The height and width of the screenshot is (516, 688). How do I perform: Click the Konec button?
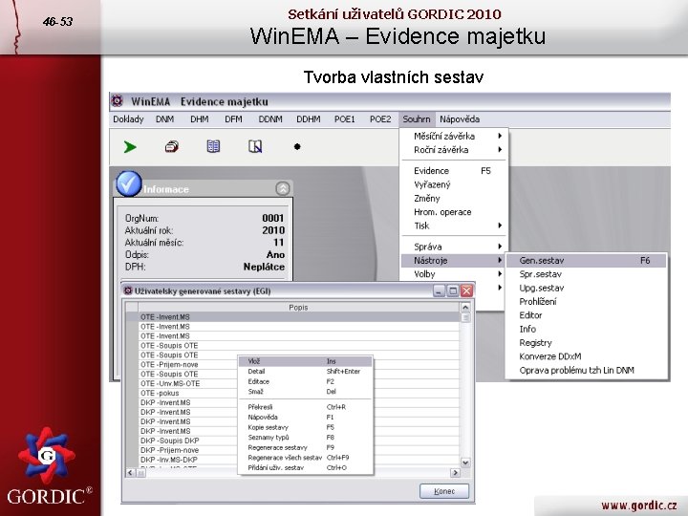pyautogui.click(x=444, y=491)
